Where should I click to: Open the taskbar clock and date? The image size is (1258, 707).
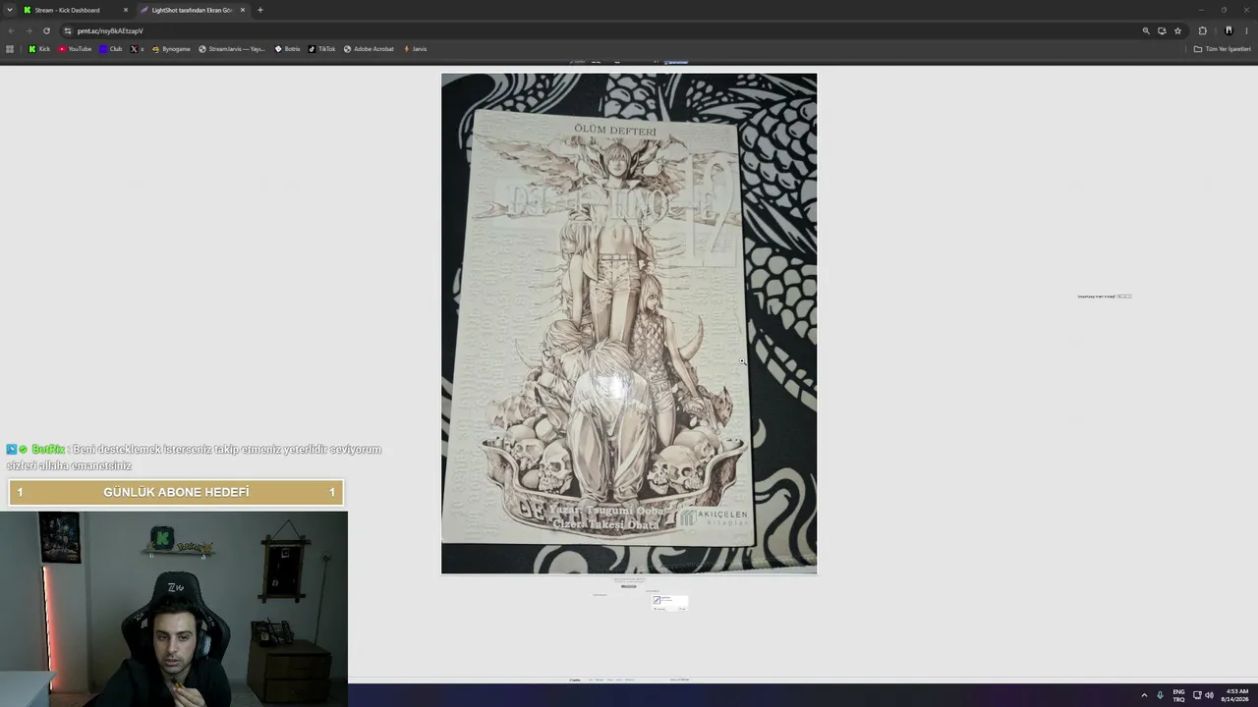[x=1235, y=695]
